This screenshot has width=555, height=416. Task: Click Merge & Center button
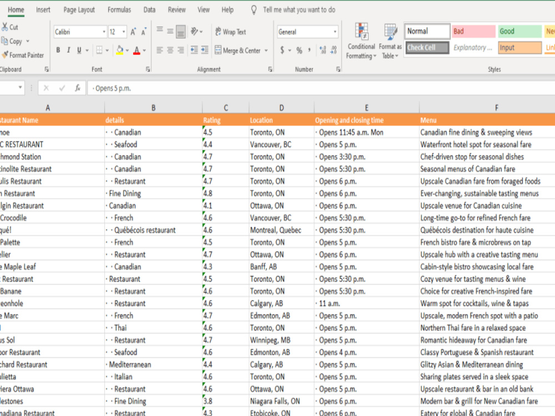(x=238, y=50)
